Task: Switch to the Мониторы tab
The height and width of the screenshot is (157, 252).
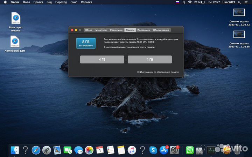Action: pyautogui.click(x=101, y=30)
